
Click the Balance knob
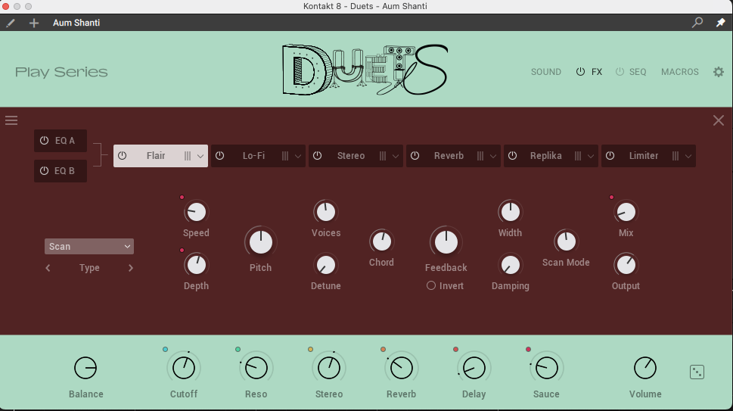coord(85,368)
